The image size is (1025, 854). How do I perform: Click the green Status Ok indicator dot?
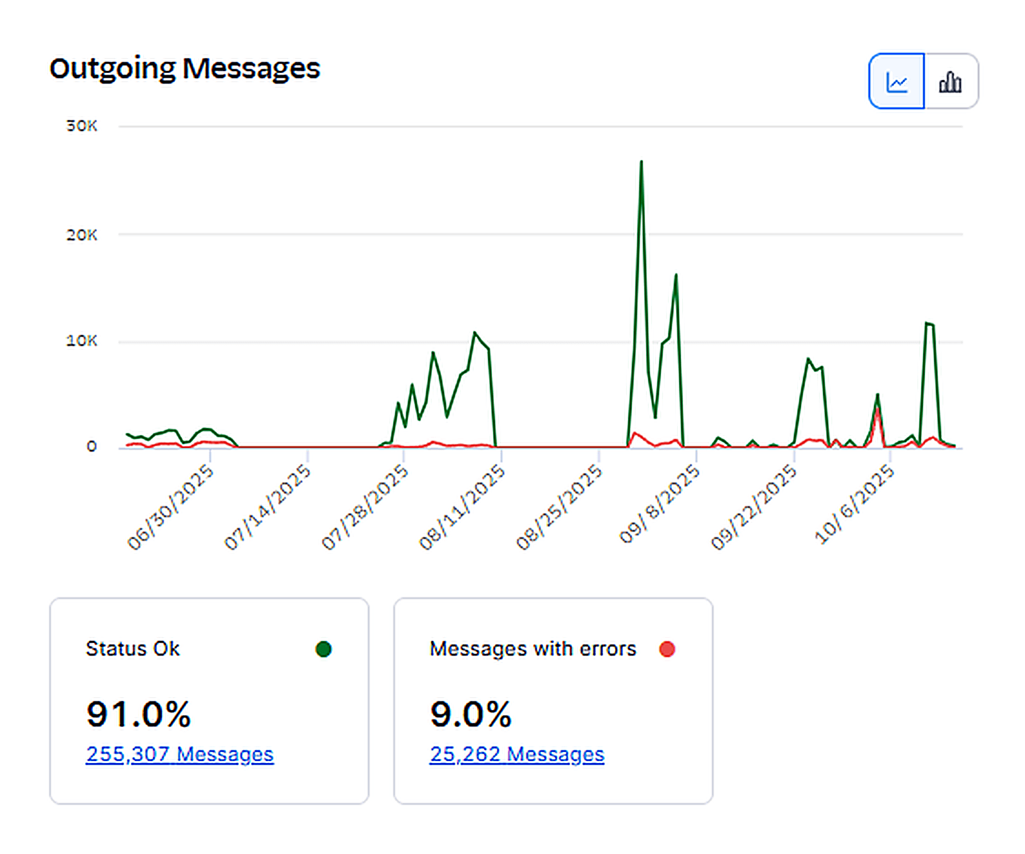[323, 649]
